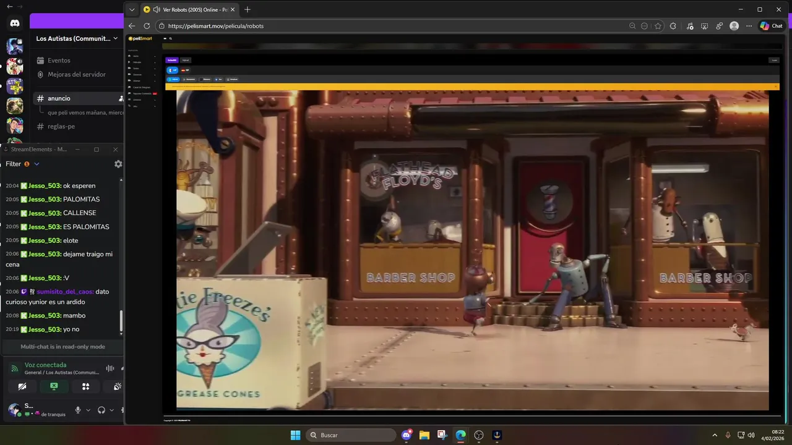The width and height of the screenshot is (792, 445).
Task: Close the Ver Robots browser tab
Action: click(x=233, y=9)
